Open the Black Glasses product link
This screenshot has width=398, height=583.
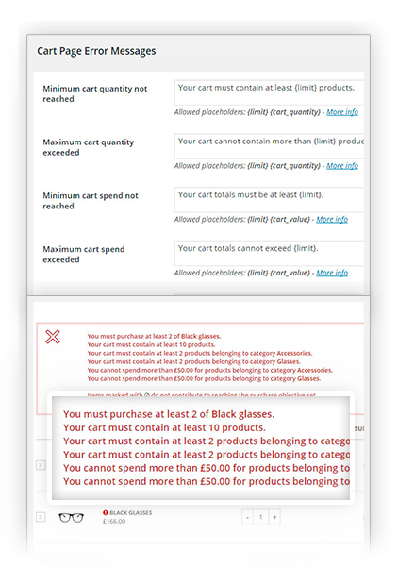(x=130, y=513)
